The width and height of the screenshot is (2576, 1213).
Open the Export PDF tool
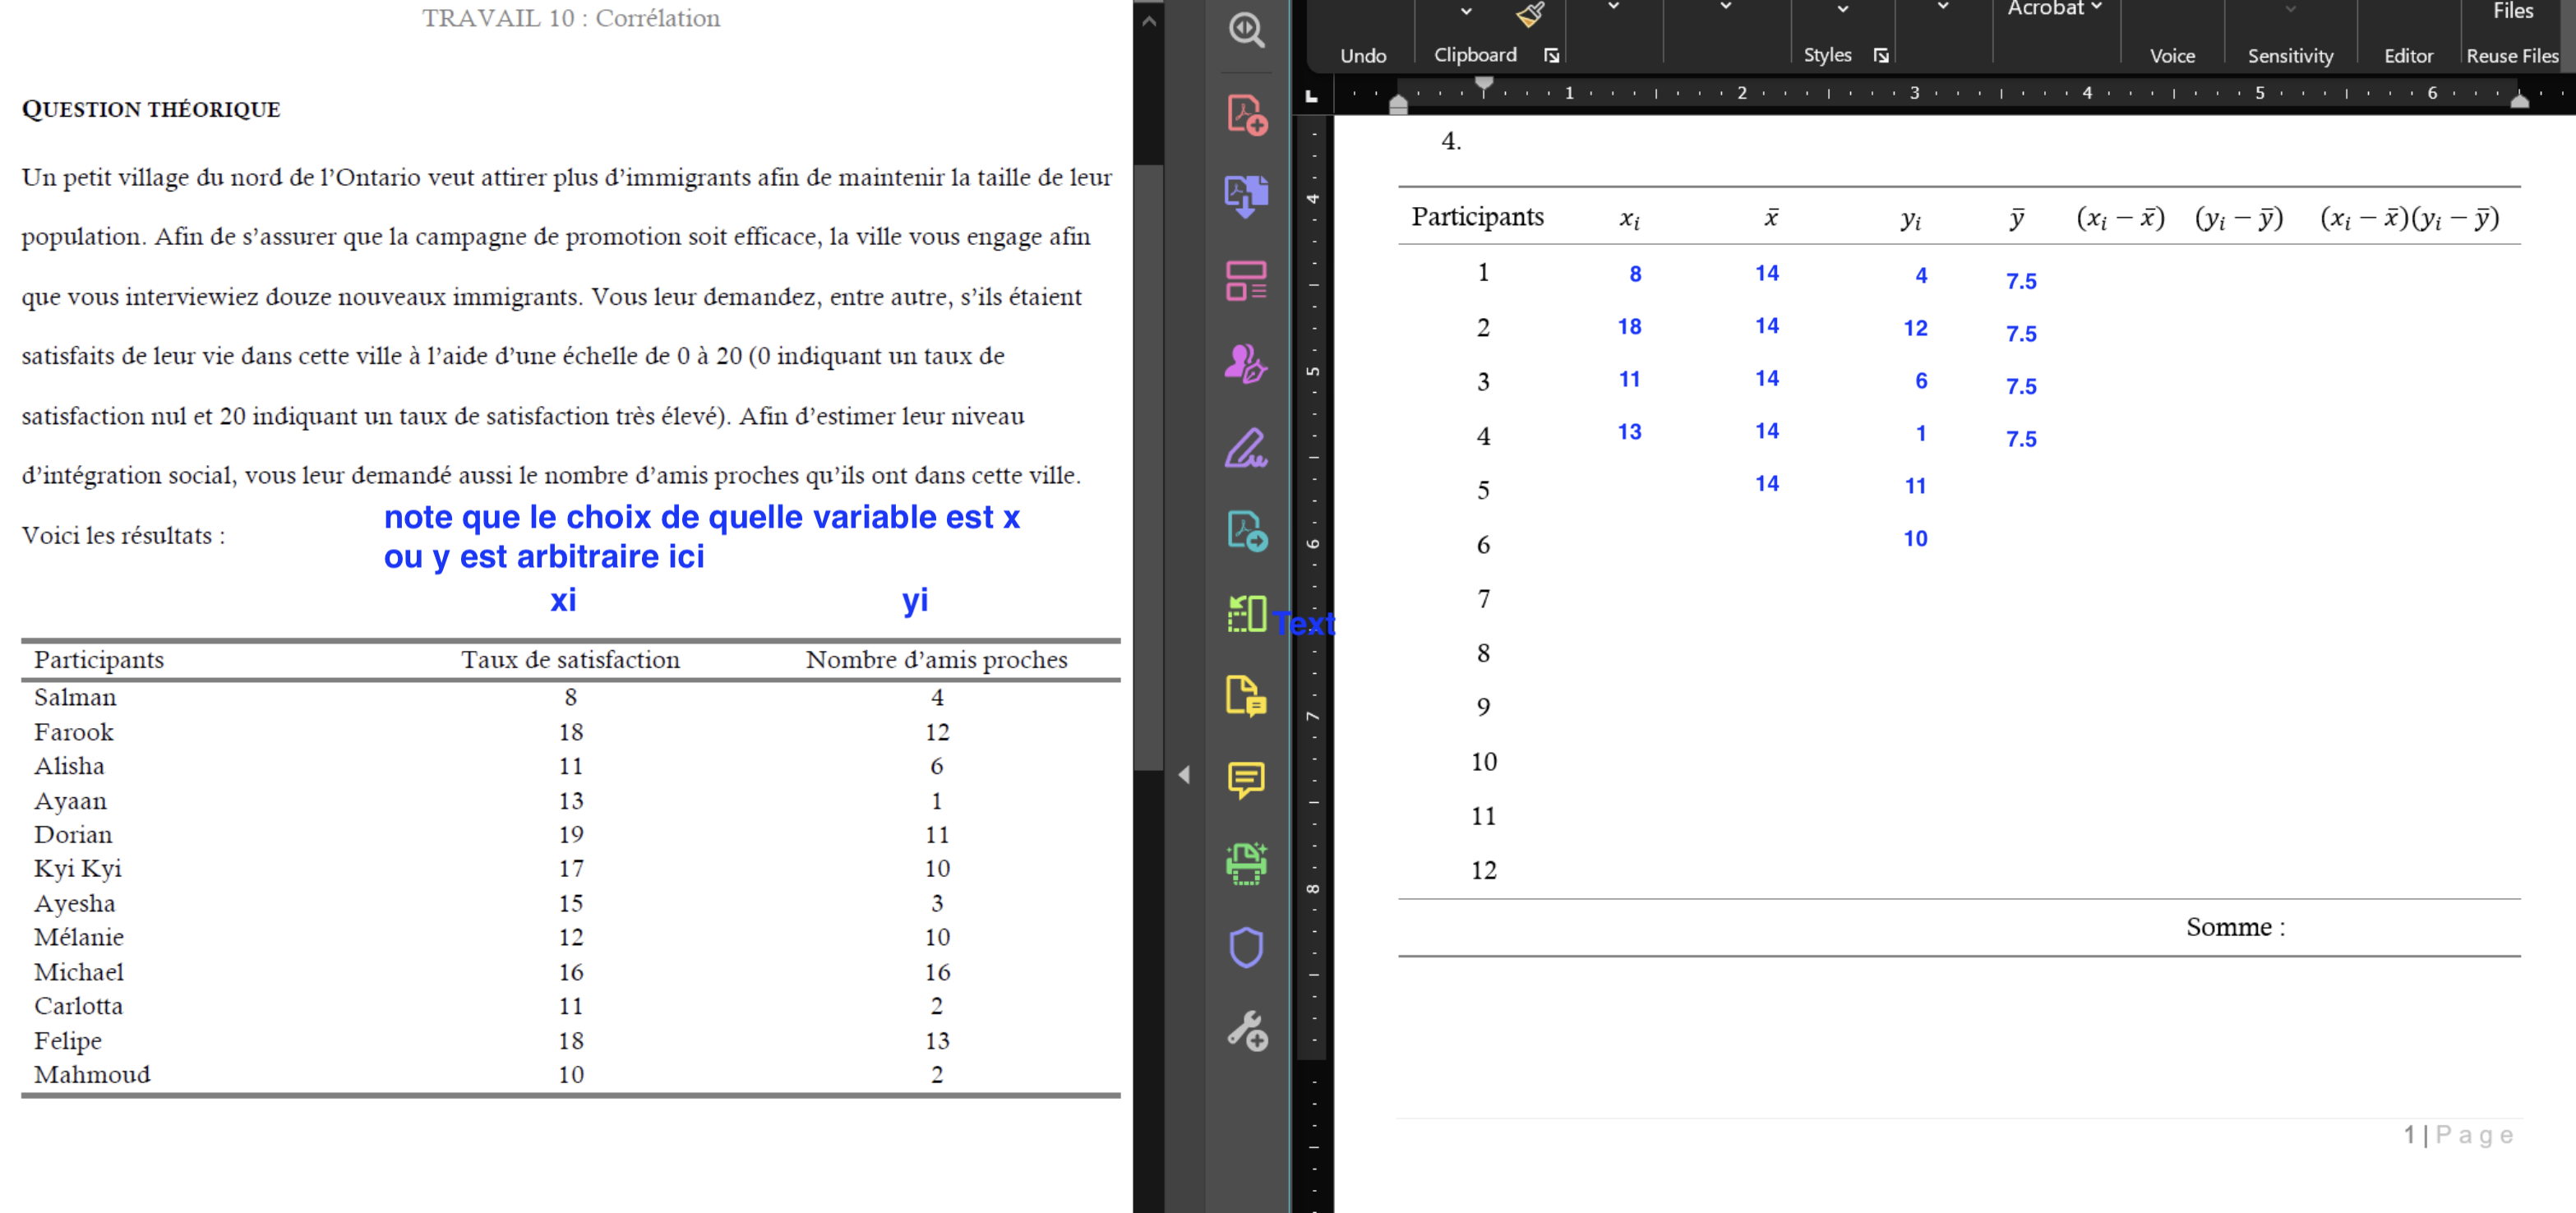tap(1246, 531)
